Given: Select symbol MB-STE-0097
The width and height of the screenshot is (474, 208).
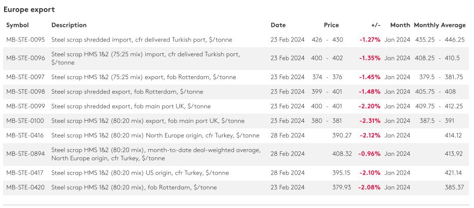Looking at the screenshot, I should coord(25,77).
